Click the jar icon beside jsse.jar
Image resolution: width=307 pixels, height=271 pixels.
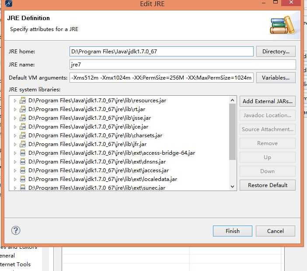(x=23, y=118)
